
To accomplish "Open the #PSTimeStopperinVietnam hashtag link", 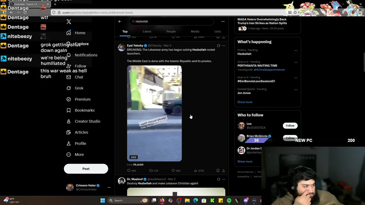I will pos(269,70).
